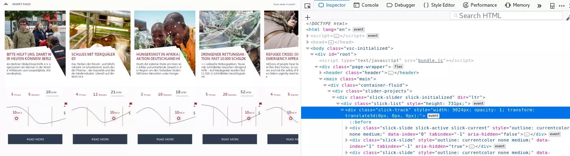This screenshot has height=156, width=570.
Task: Switch to the Console tab
Action: pos(366,5)
